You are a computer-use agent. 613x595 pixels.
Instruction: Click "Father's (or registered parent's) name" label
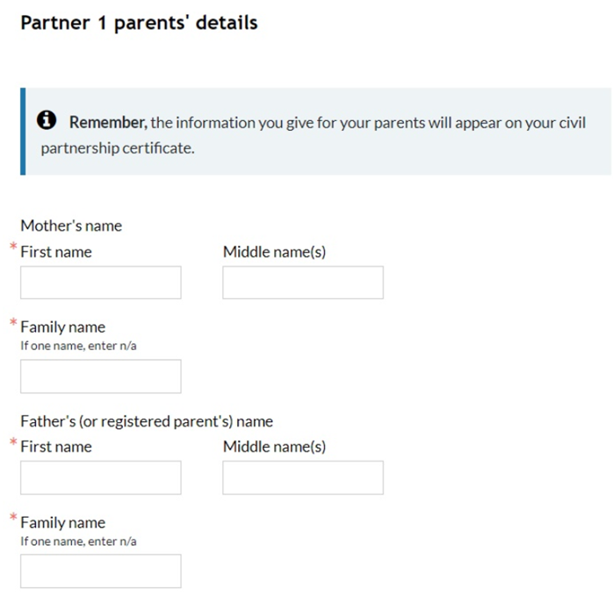tap(147, 421)
